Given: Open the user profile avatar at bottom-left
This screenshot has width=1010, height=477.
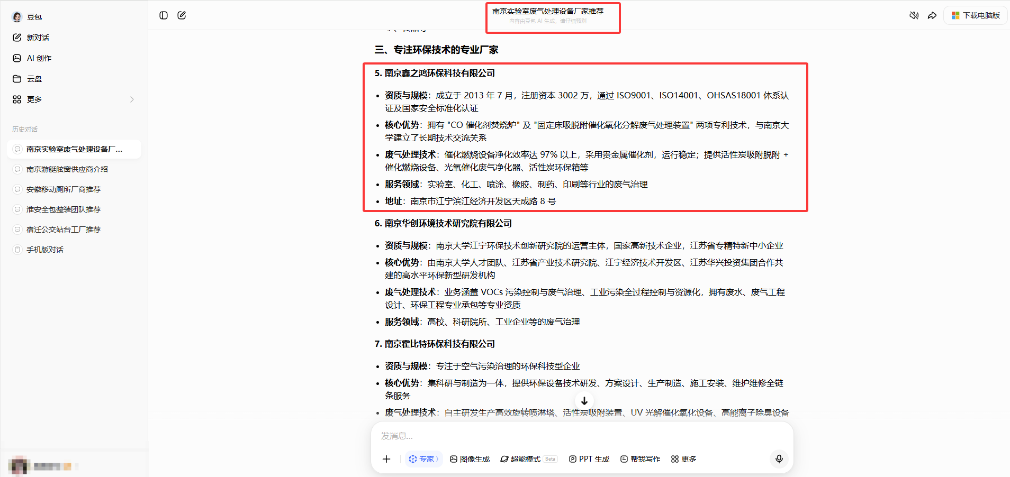Looking at the screenshot, I should (19, 466).
